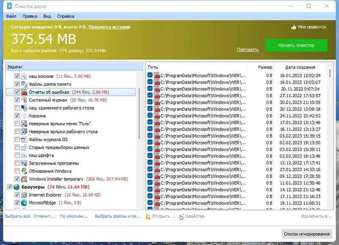This screenshot has height=245, width=339.
Task: Uncheck the Файлы дампа памяти checkbox
Action: coord(17,84)
